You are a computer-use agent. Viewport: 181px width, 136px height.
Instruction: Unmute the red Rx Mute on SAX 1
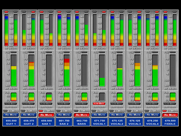46,115
